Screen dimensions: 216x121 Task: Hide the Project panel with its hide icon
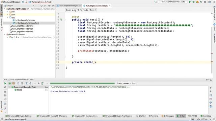[53, 6]
